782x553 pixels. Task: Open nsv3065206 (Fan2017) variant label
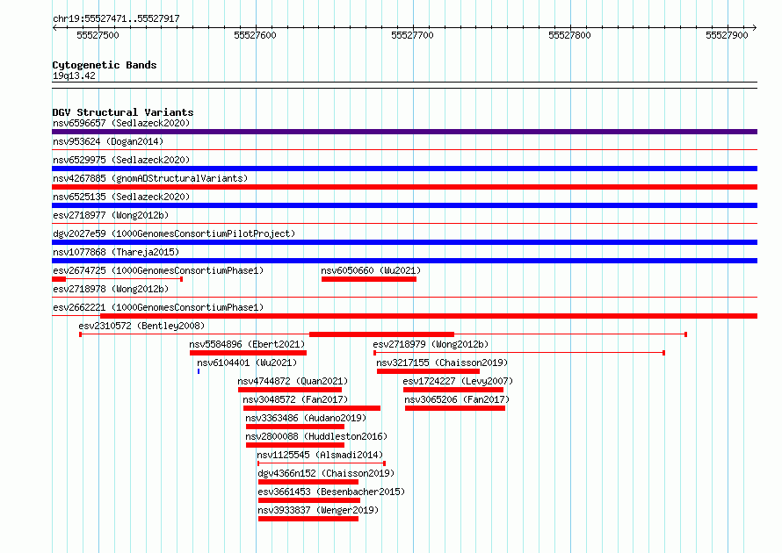pos(457,399)
